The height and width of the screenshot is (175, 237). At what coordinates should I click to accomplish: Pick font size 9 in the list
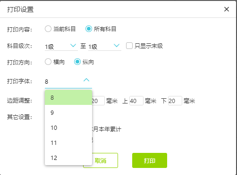(68, 112)
